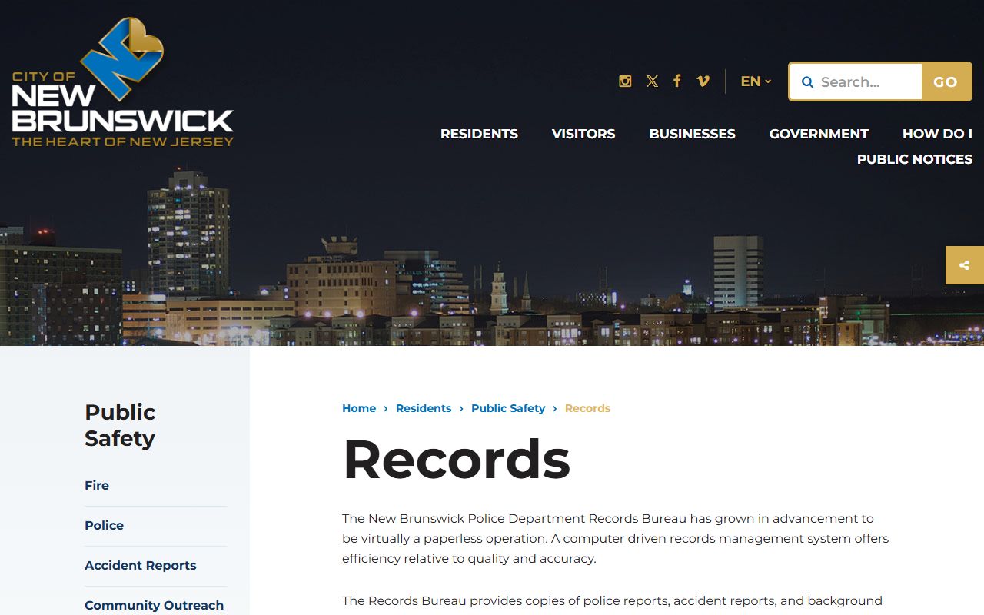Open the Vimeo social icon
984x615 pixels.
(x=703, y=81)
